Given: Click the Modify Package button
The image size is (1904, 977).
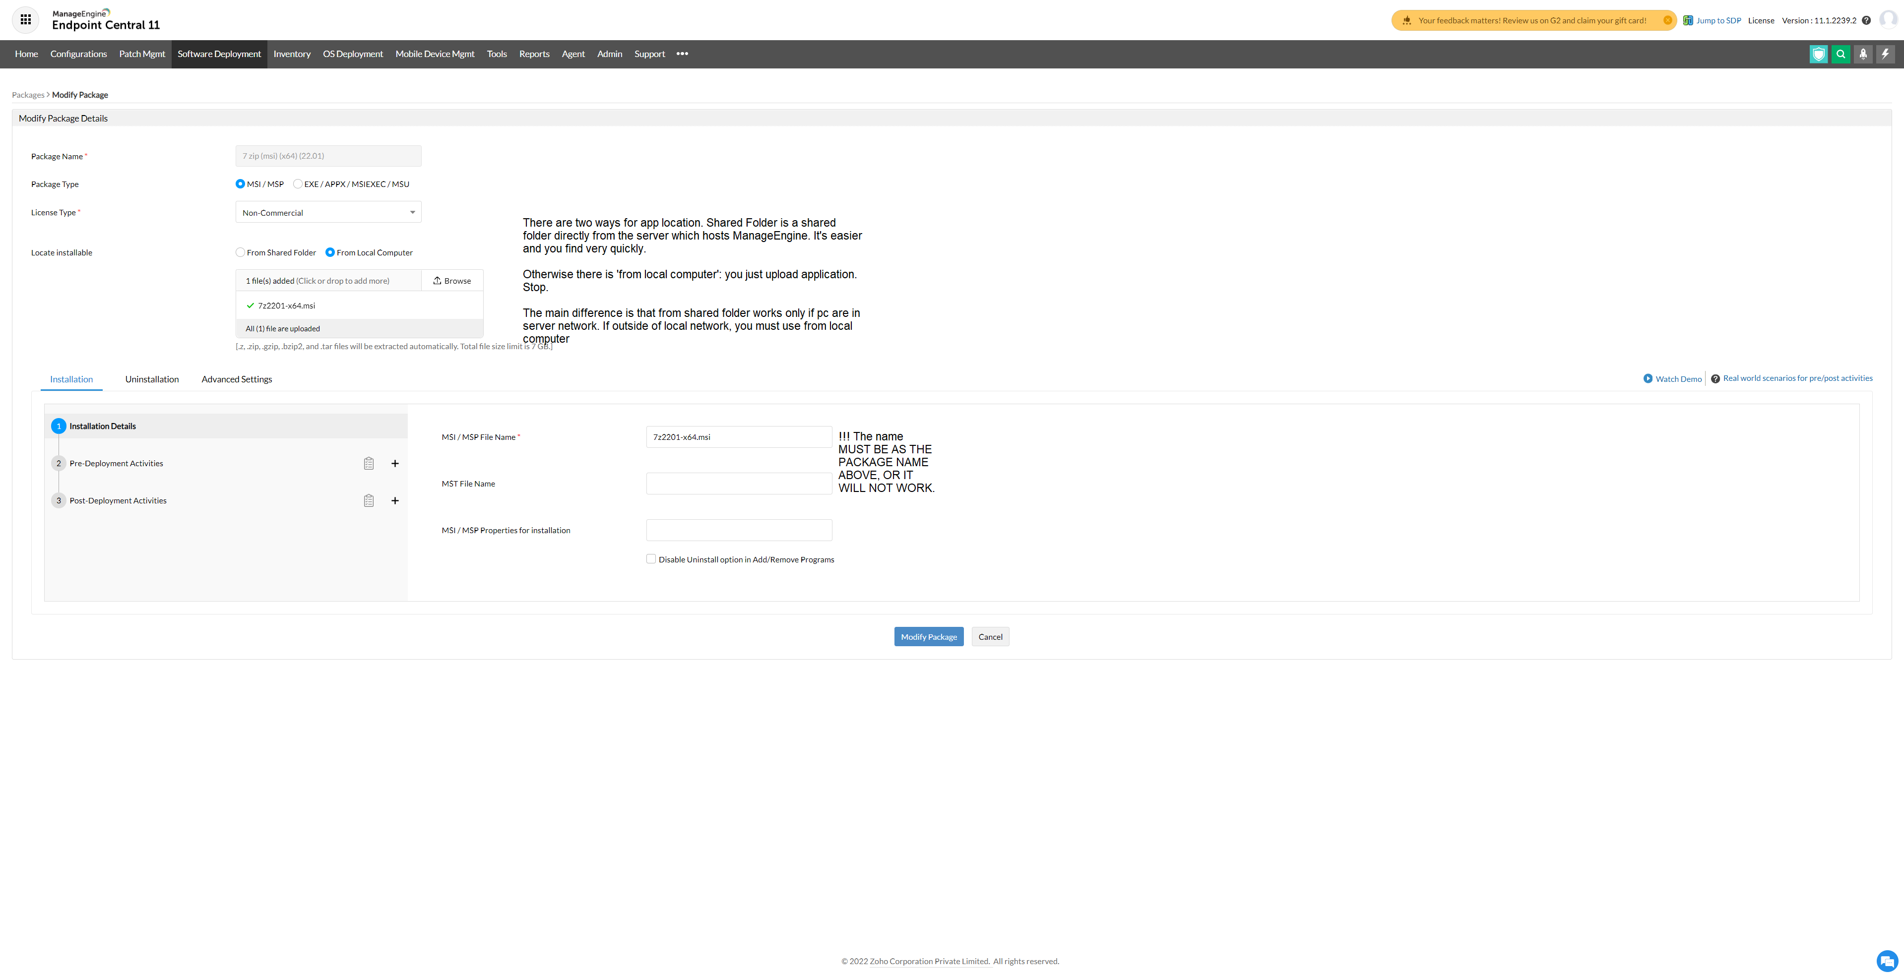Looking at the screenshot, I should click(x=928, y=637).
